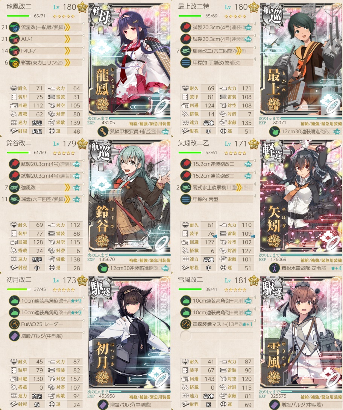Click the 補給/補強/緊急用装備 label under 矢矧改二乙
343x410 pixels.
click(x=321, y=261)
